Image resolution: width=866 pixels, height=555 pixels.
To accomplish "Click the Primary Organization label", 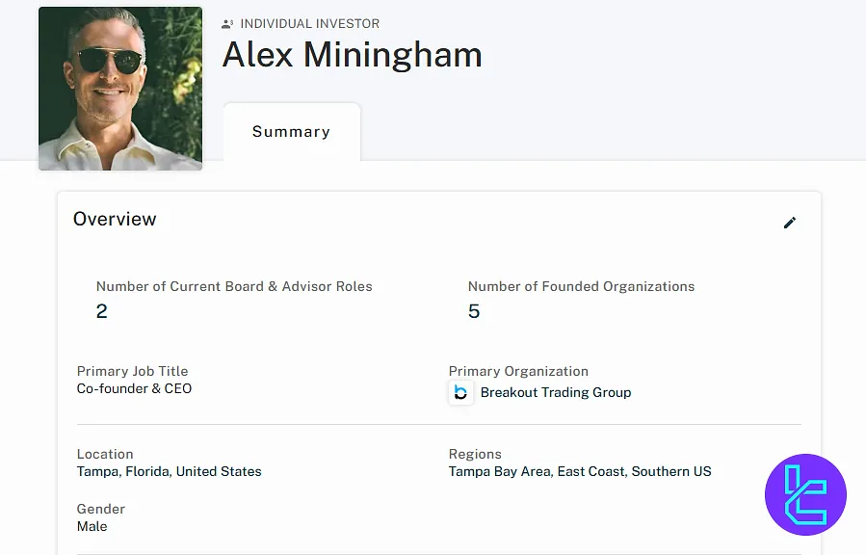I will (x=518, y=371).
